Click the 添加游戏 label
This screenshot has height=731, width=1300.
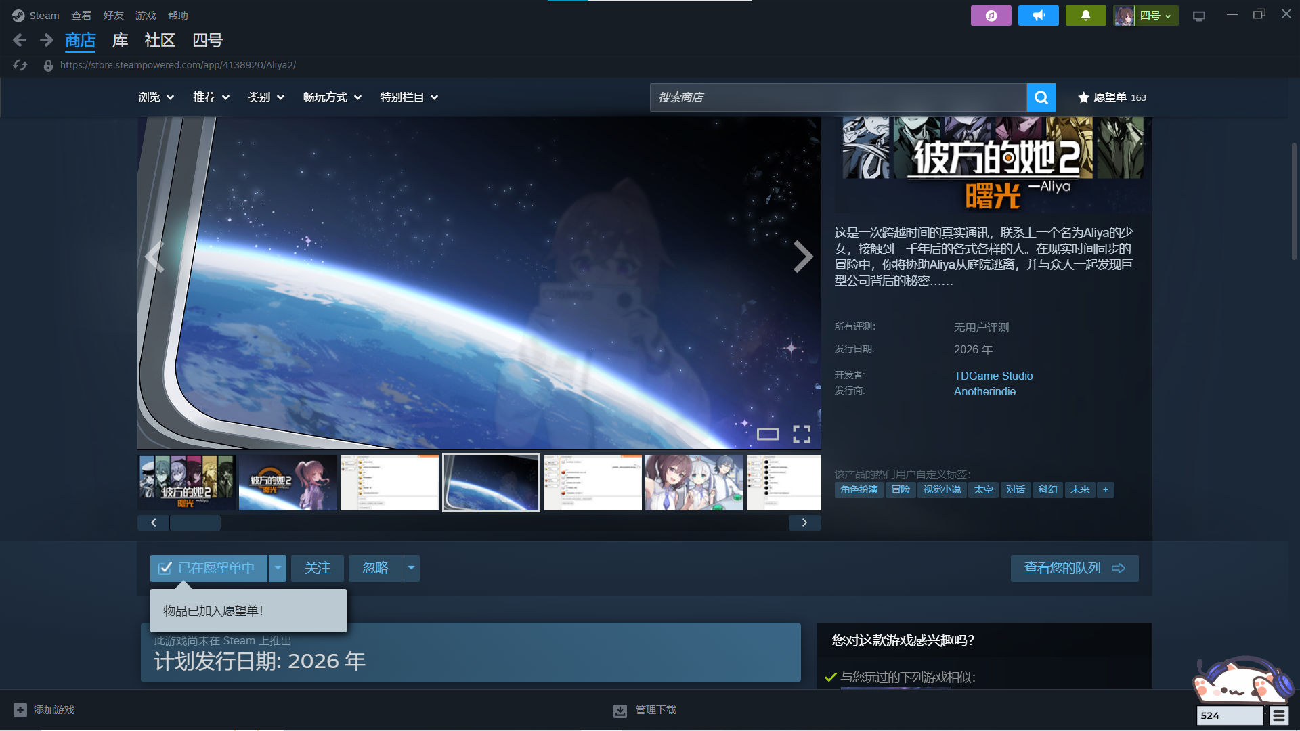(x=54, y=710)
